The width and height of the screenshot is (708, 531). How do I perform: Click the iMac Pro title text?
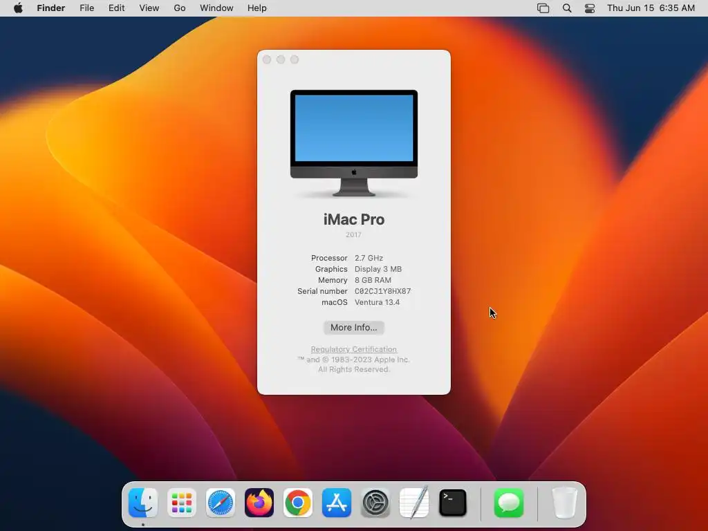[x=353, y=219]
